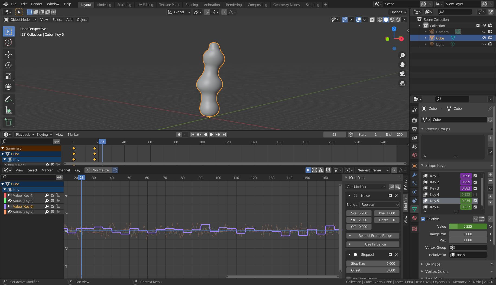Jump to the last frame

pos(224,134)
